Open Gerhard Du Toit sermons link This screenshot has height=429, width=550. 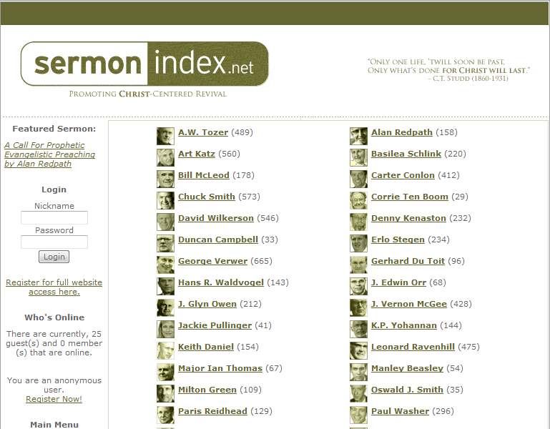pyautogui.click(x=408, y=261)
